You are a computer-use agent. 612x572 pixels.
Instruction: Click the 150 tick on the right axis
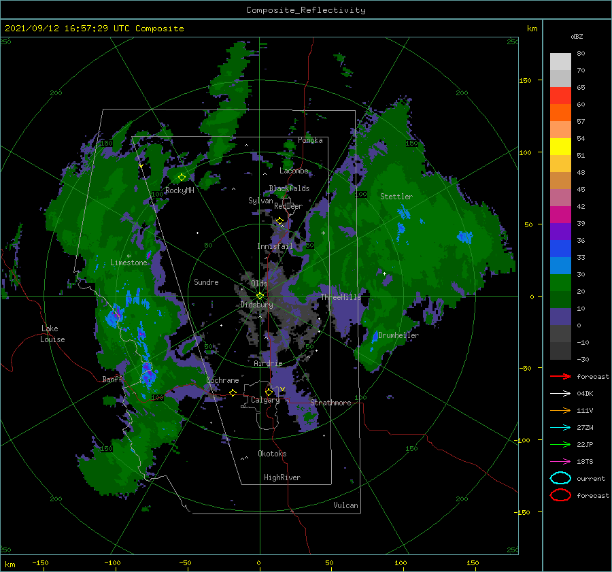[x=526, y=80]
